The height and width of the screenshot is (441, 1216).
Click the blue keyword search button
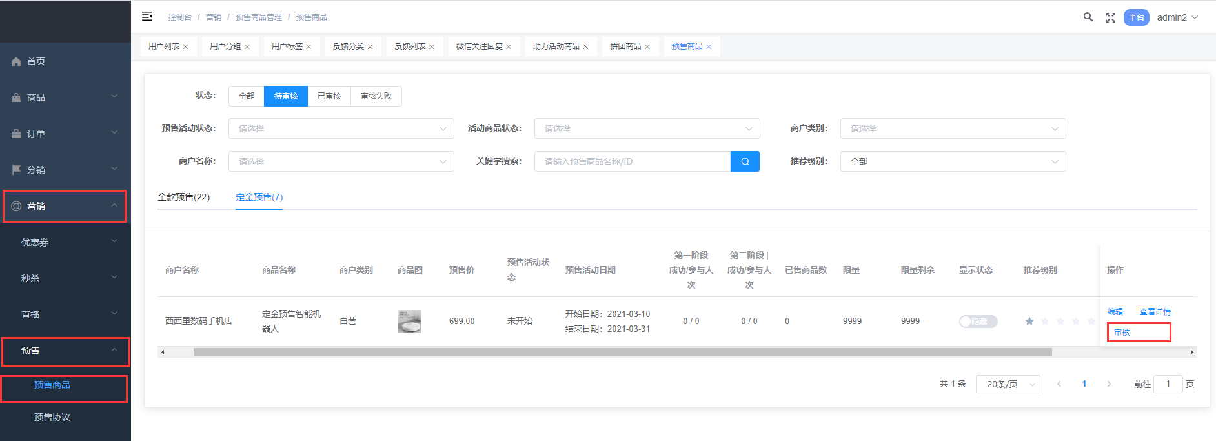pos(745,161)
